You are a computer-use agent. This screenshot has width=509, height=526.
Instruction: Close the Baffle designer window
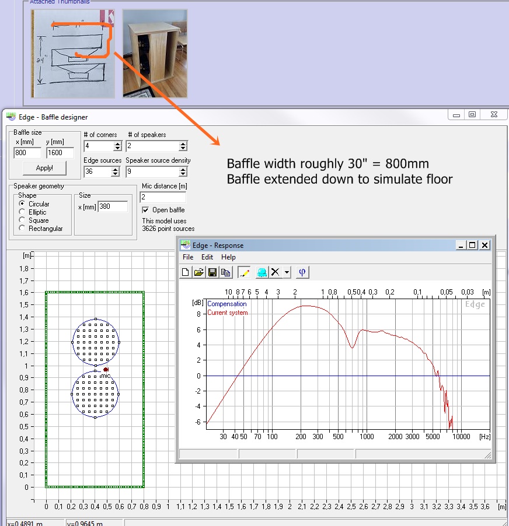click(x=494, y=115)
